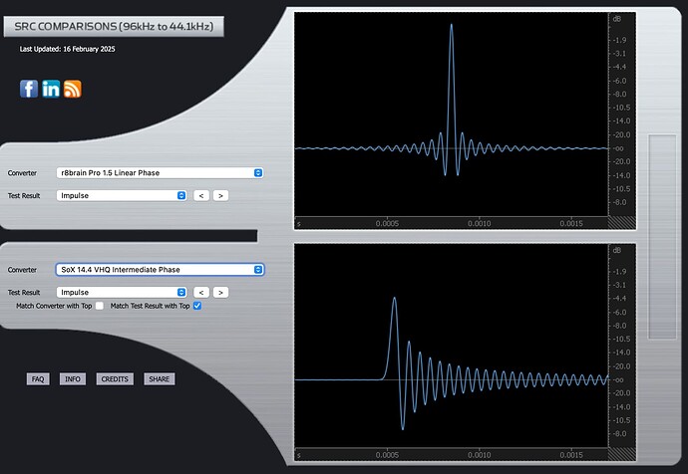This screenshot has width=688, height=474.
Task: Click 0.0010 time label on top graph
Action: (x=480, y=223)
